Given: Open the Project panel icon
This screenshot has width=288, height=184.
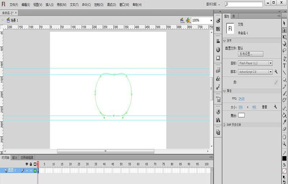Looking at the screenshot, I should click(218, 99).
